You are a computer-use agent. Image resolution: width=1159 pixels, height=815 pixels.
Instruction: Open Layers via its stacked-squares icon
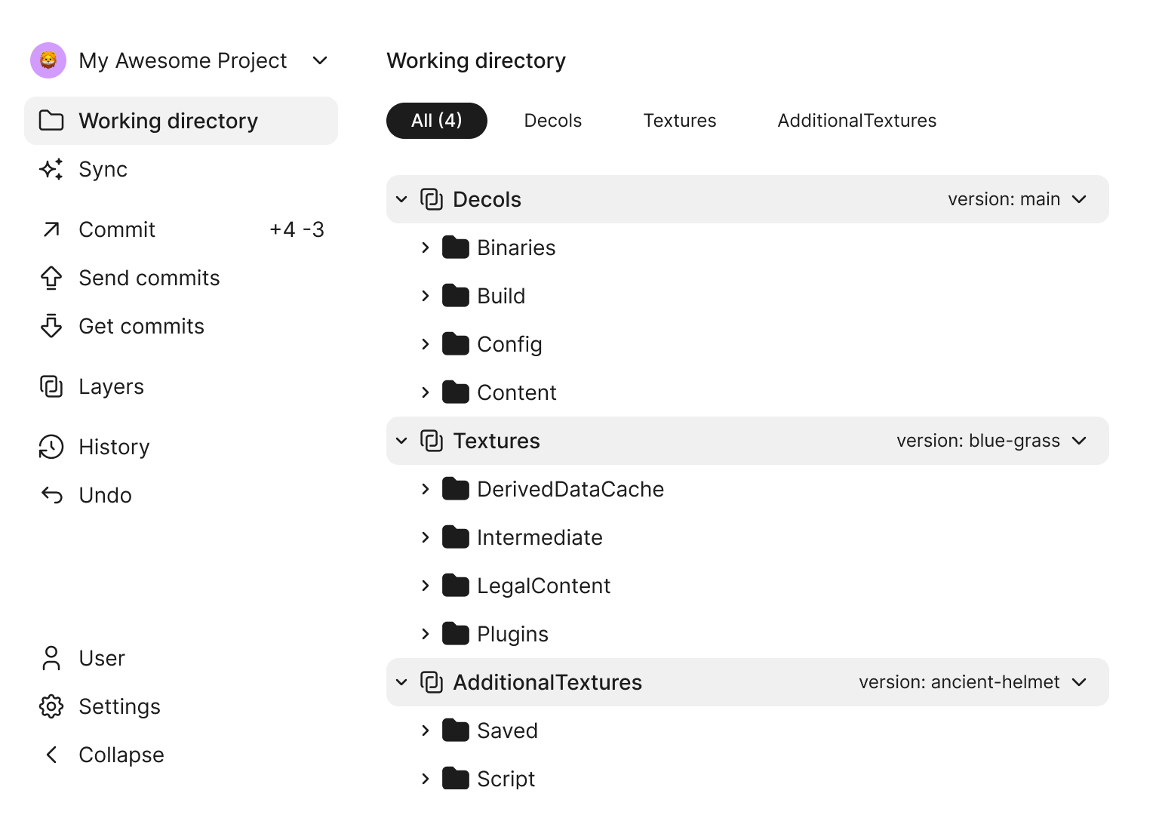coord(51,386)
